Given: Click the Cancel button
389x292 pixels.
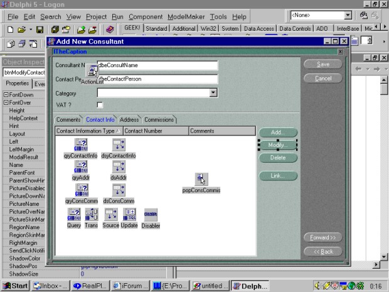Looking at the screenshot, I should (x=323, y=78).
